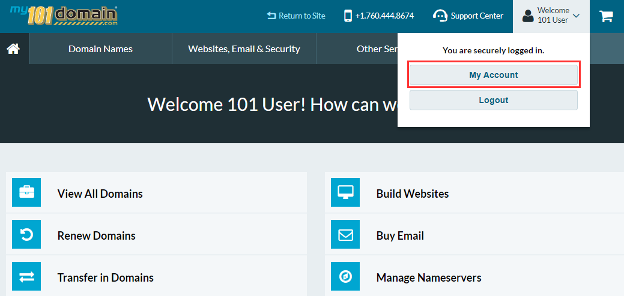Click the Logout button
This screenshot has width=624, height=296.
[x=493, y=100]
